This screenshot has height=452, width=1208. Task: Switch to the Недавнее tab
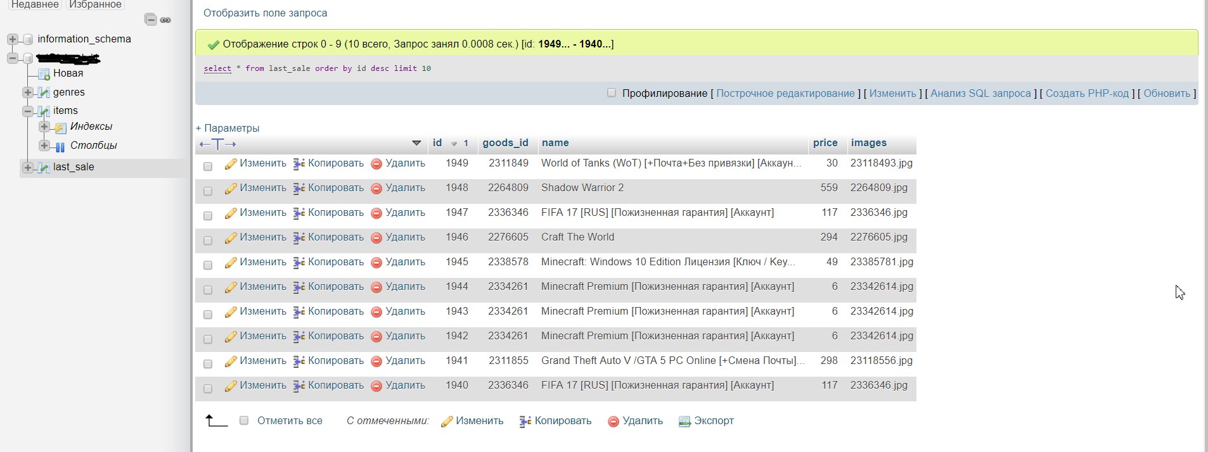click(35, 4)
